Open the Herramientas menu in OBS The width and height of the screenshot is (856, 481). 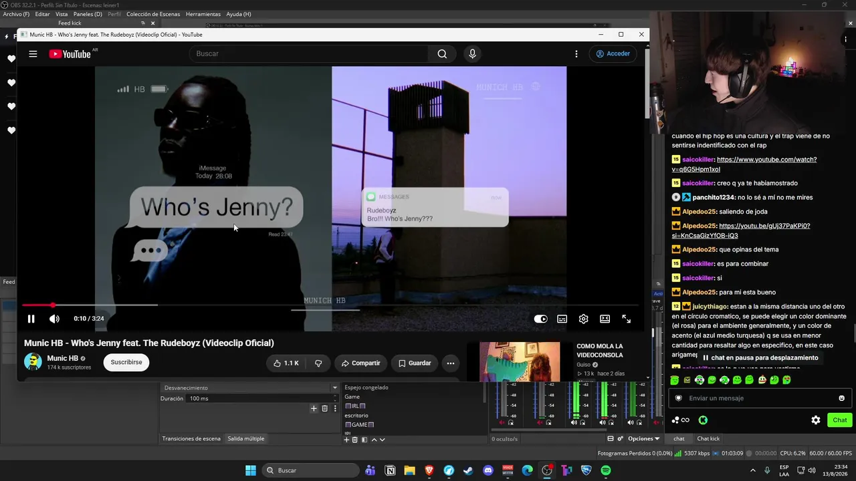pyautogui.click(x=203, y=14)
